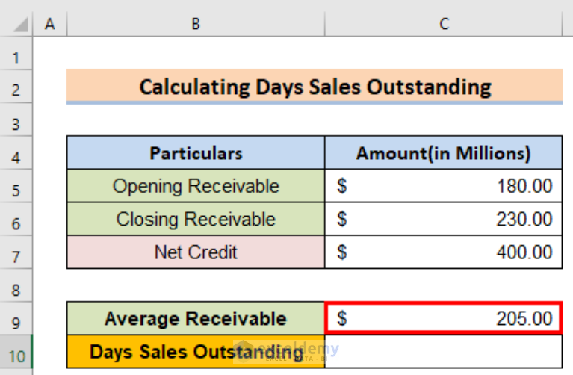The width and height of the screenshot is (573, 375).
Task: Click the empty cell beside Days Sales Outstanding
Action: (443, 352)
